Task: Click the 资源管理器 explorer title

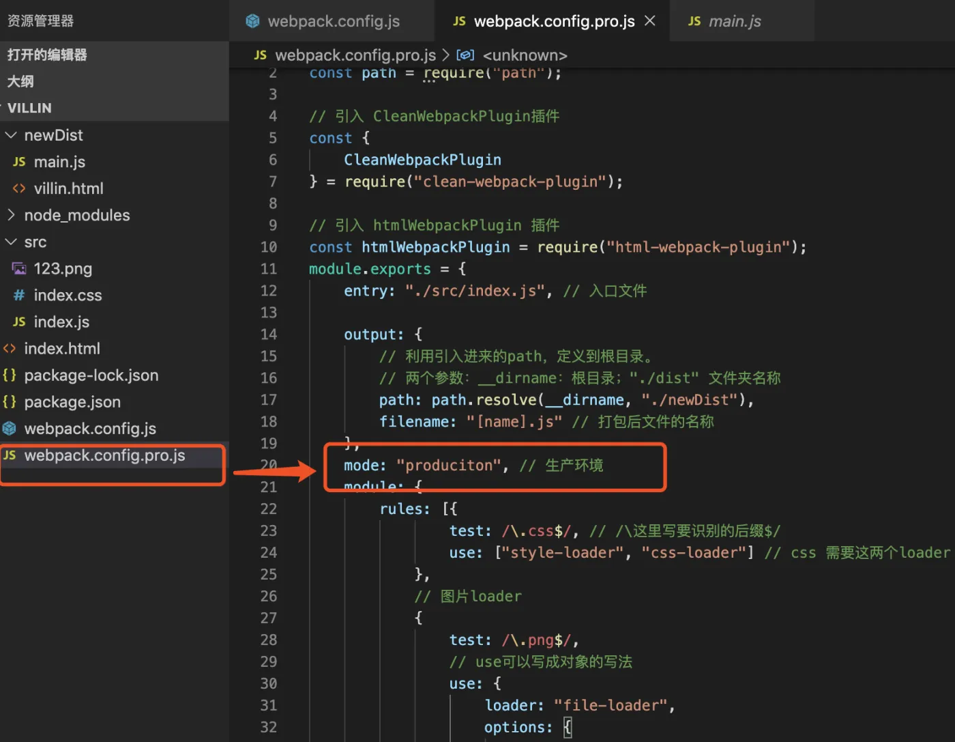Action: 40,20
